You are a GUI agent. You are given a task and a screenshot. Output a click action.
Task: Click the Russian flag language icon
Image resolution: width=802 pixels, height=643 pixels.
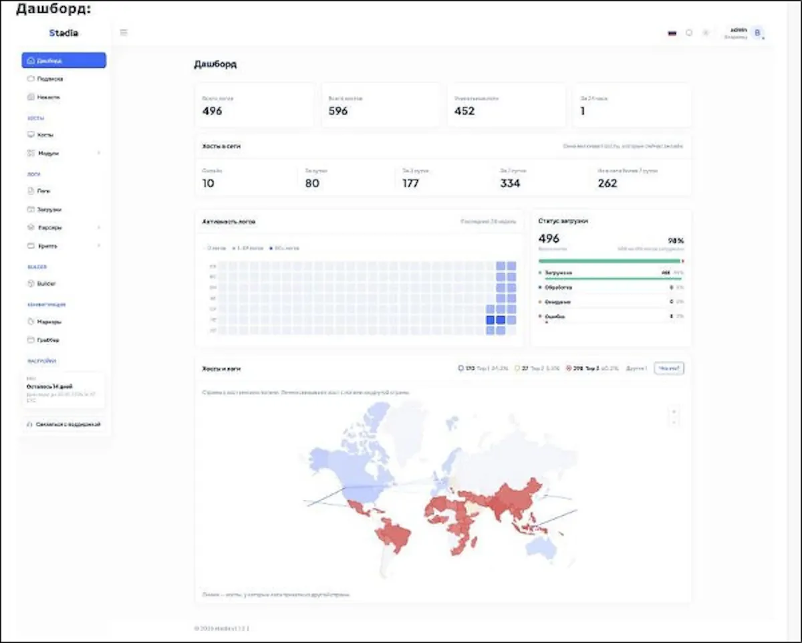672,33
